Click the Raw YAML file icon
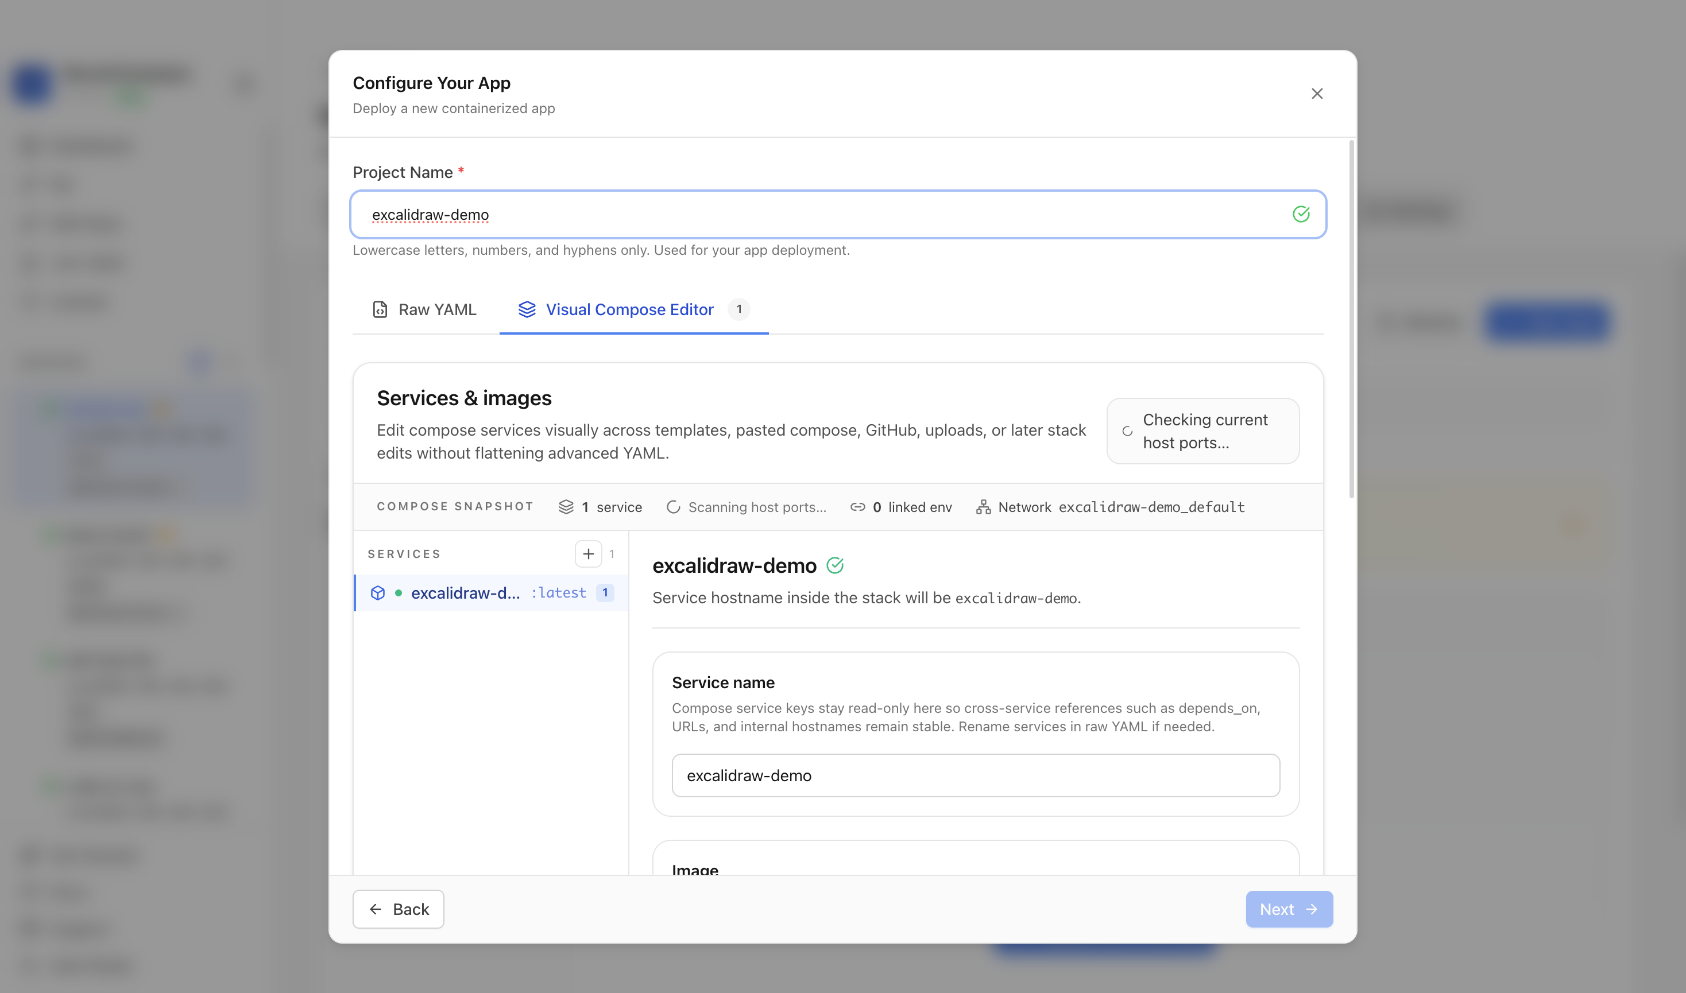The height and width of the screenshot is (993, 1686). pyautogui.click(x=380, y=309)
